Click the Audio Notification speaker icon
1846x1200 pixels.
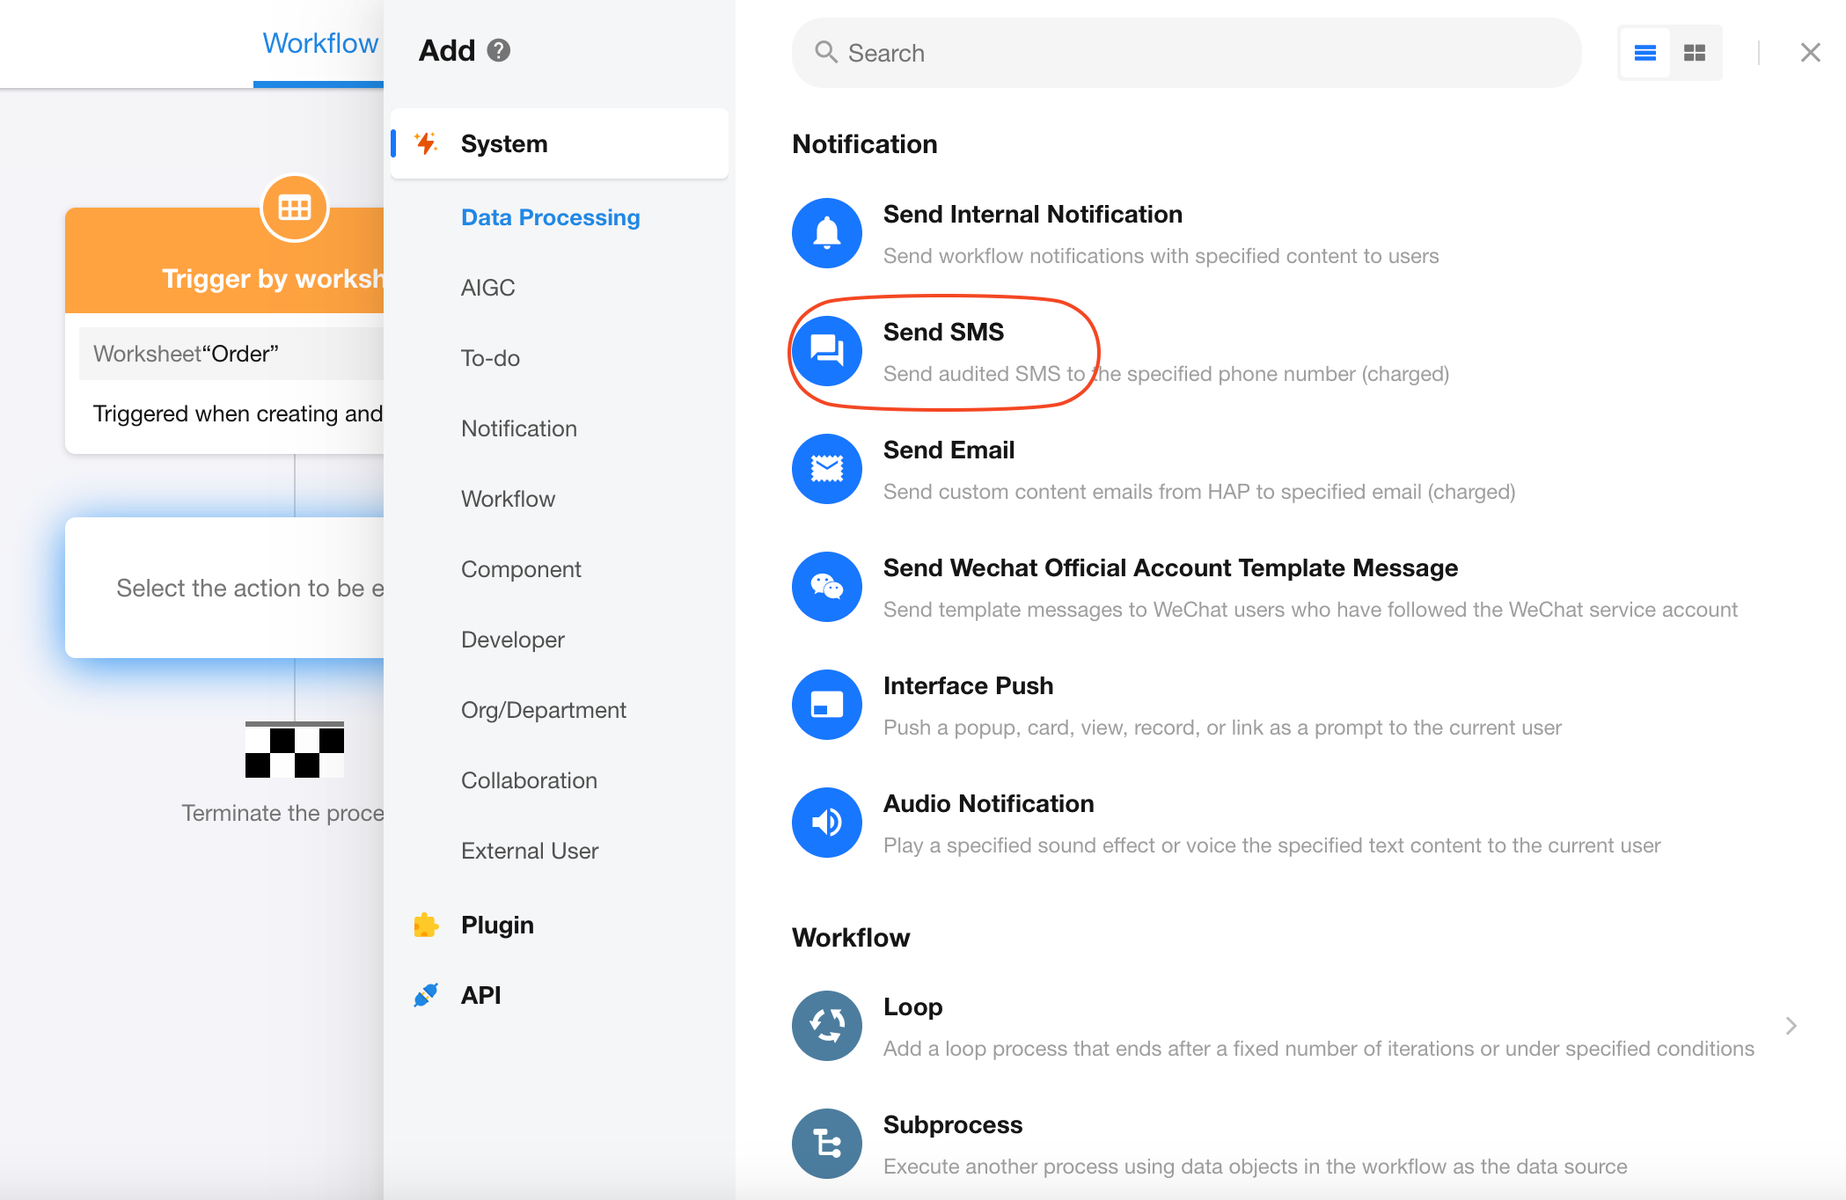pyautogui.click(x=826, y=823)
